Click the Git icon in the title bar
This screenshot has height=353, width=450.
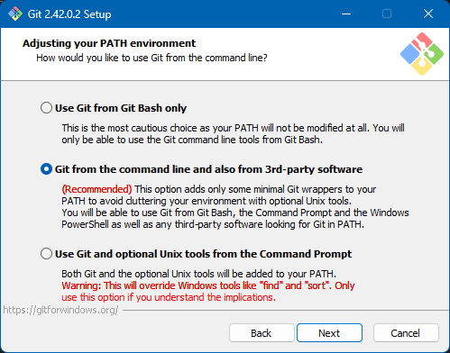(15, 14)
